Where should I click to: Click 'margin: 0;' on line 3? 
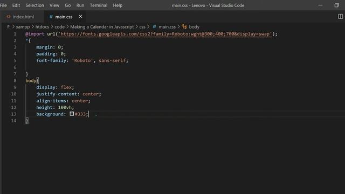[50, 47]
